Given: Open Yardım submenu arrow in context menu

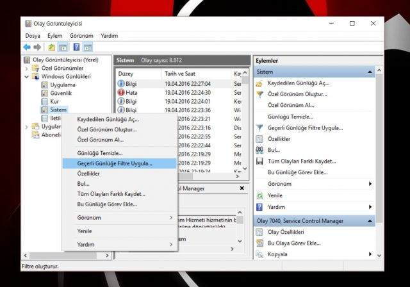Looking at the screenshot, I should point(171,244).
